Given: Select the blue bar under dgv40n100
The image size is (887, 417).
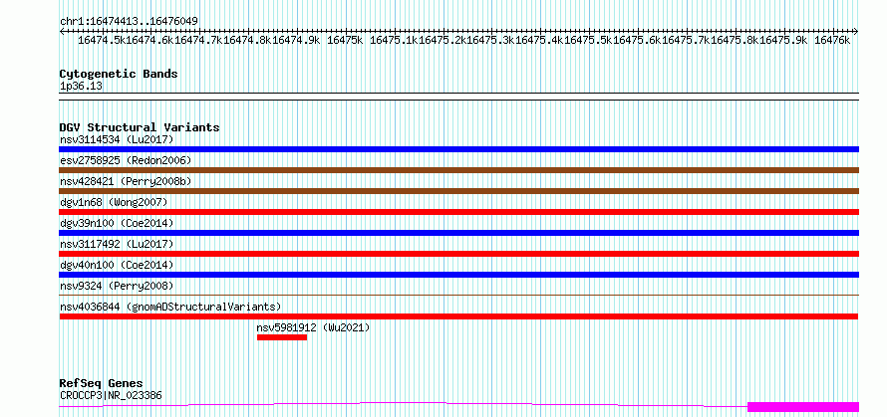Looking at the screenshot, I should coord(458,275).
